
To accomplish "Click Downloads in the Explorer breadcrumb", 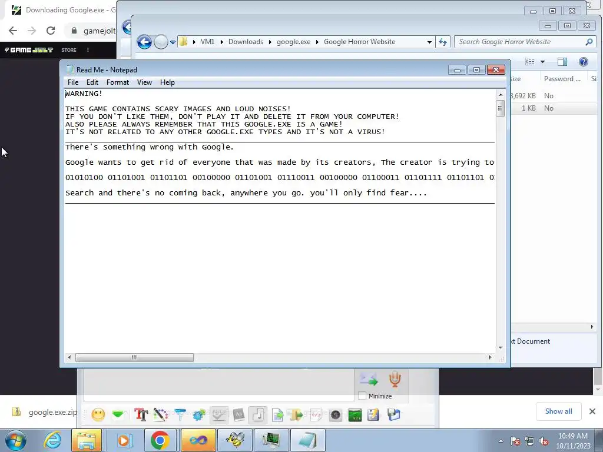I will pyautogui.click(x=246, y=42).
